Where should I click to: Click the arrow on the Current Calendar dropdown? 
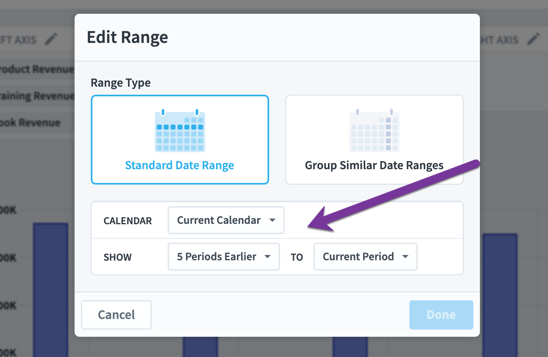click(x=272, y=221)
